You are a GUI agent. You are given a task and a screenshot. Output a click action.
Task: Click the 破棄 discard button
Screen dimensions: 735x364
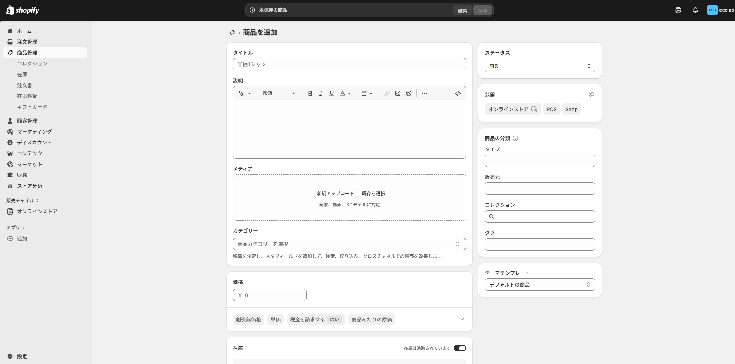coord(462,10)
